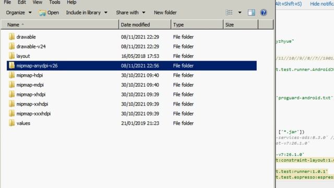Click the folder name mipmap-anydpi-v26

37,66
